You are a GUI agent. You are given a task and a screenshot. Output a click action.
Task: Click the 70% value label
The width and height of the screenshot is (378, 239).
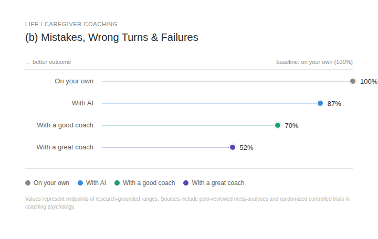tap(291, 126)
